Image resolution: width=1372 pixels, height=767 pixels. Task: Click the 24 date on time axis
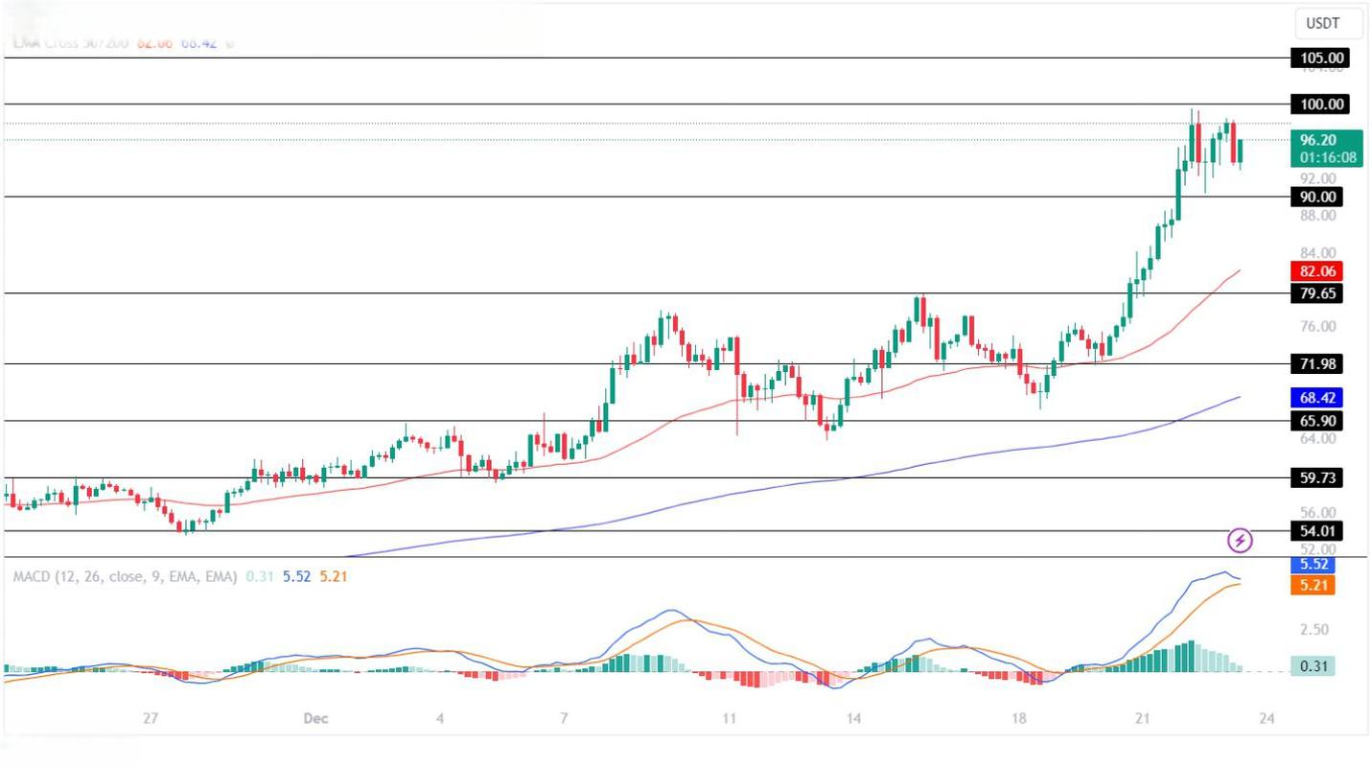[x=1267, y=718]
